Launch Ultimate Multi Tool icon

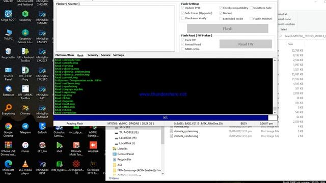(x=76, y=149)
